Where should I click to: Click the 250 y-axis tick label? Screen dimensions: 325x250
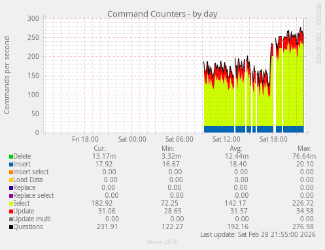[x=33, y=37]
